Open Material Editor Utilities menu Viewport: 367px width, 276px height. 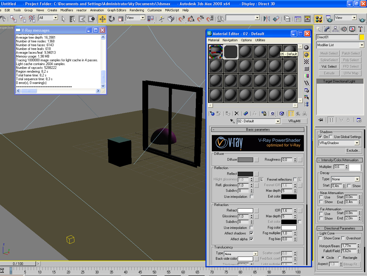point(260,40)
